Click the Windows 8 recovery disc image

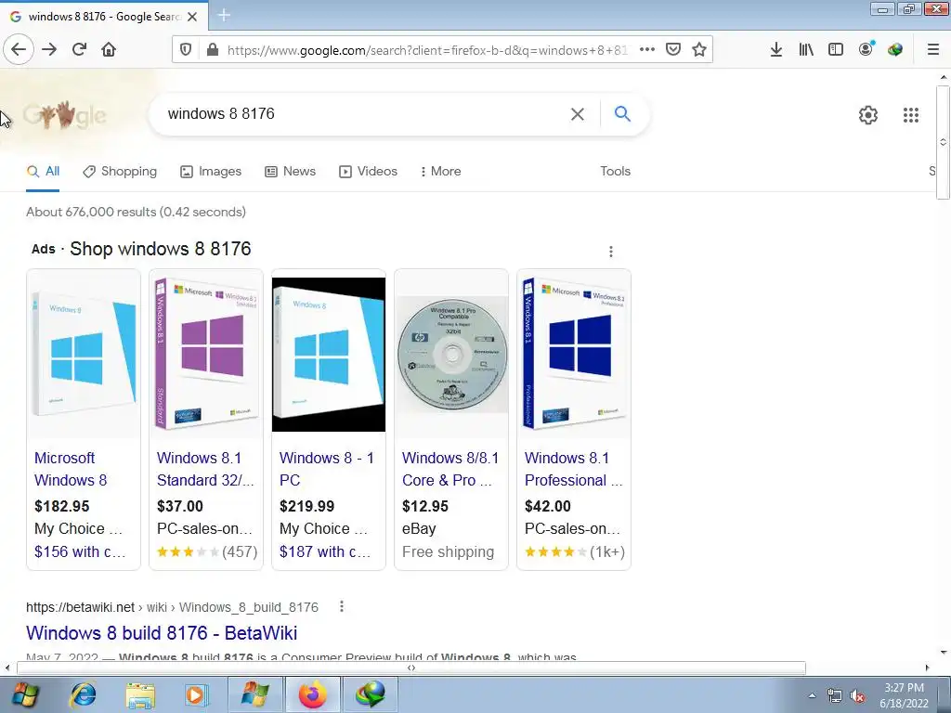tap(452, 354)
